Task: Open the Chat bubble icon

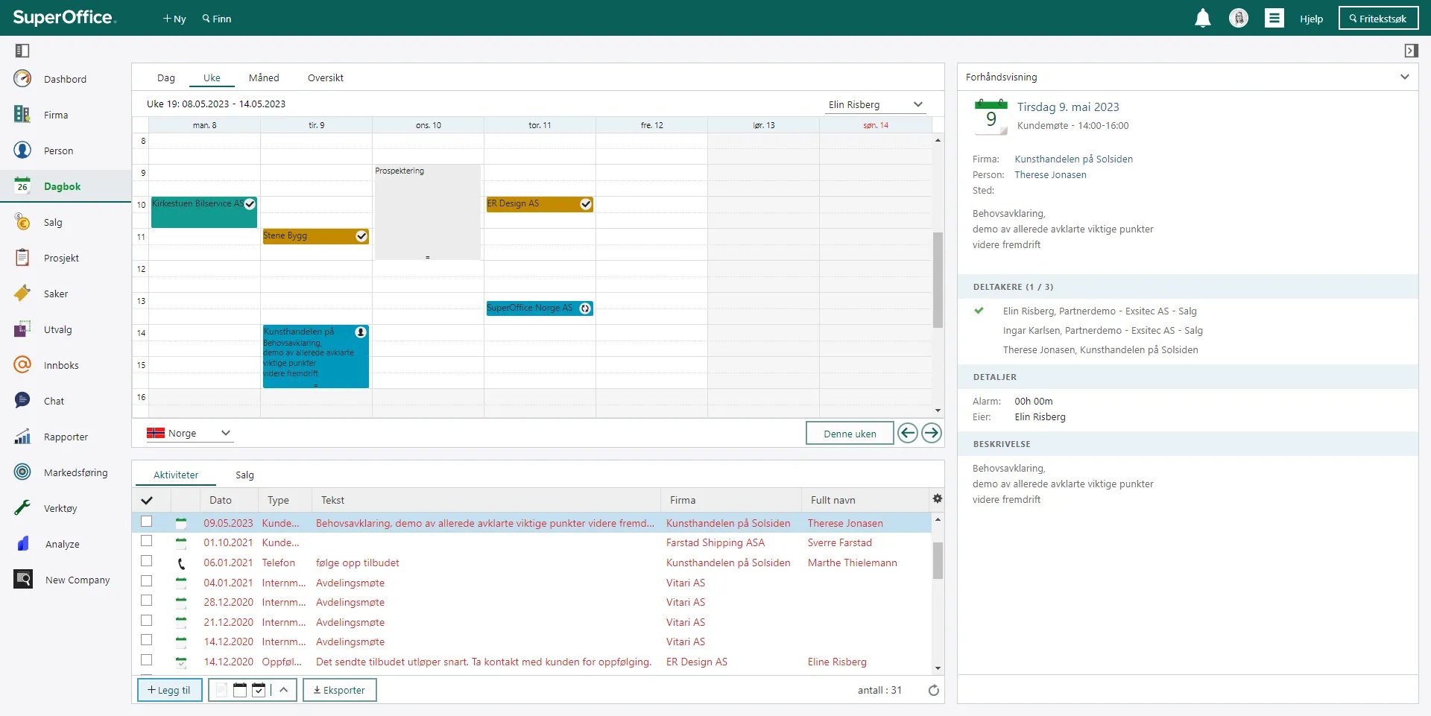Action: (x=22, y=400)
